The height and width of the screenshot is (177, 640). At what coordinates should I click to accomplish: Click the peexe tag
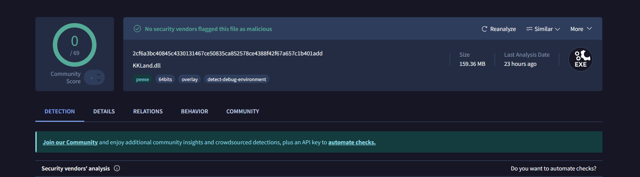pos(142,79)
